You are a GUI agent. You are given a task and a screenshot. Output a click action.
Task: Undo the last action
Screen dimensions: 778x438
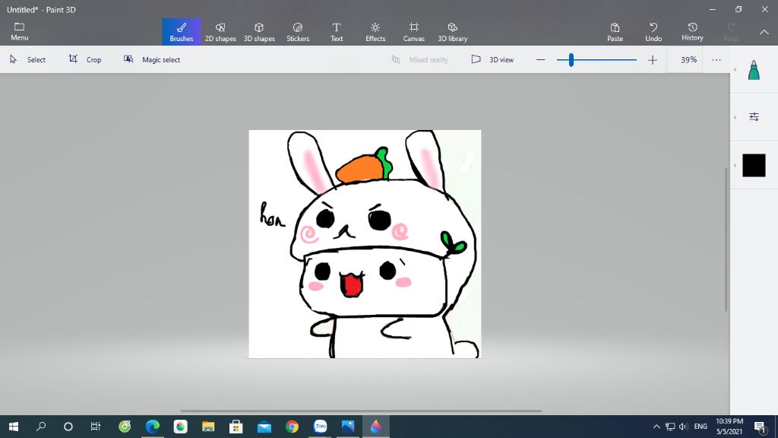pos(653,32)
